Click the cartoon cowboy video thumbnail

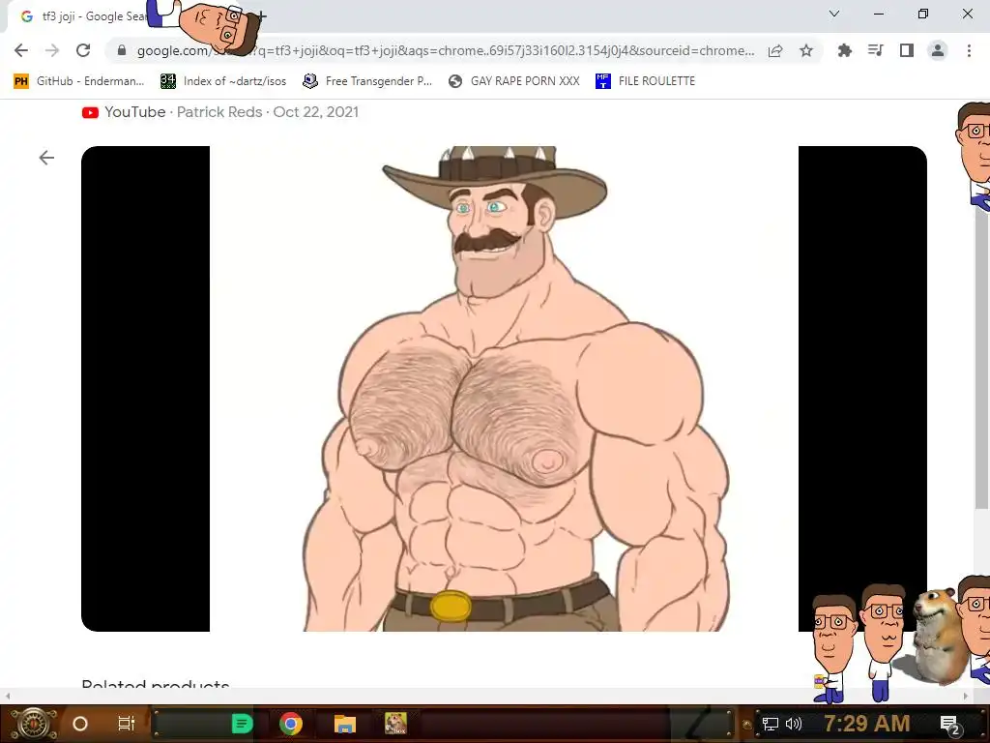(504, 389)
